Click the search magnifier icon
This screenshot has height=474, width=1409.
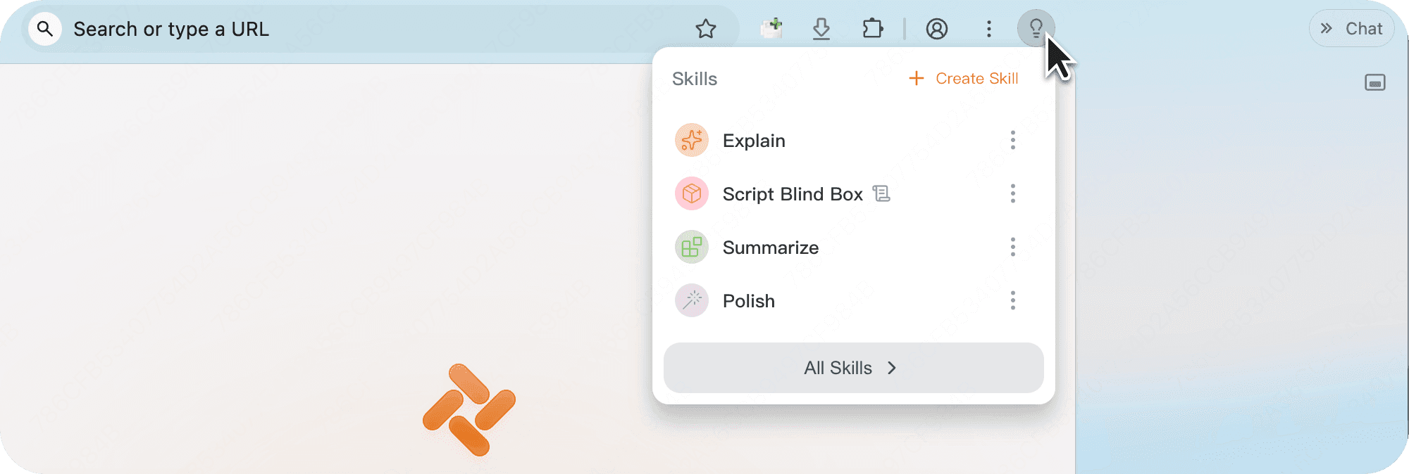coord(45,29)
